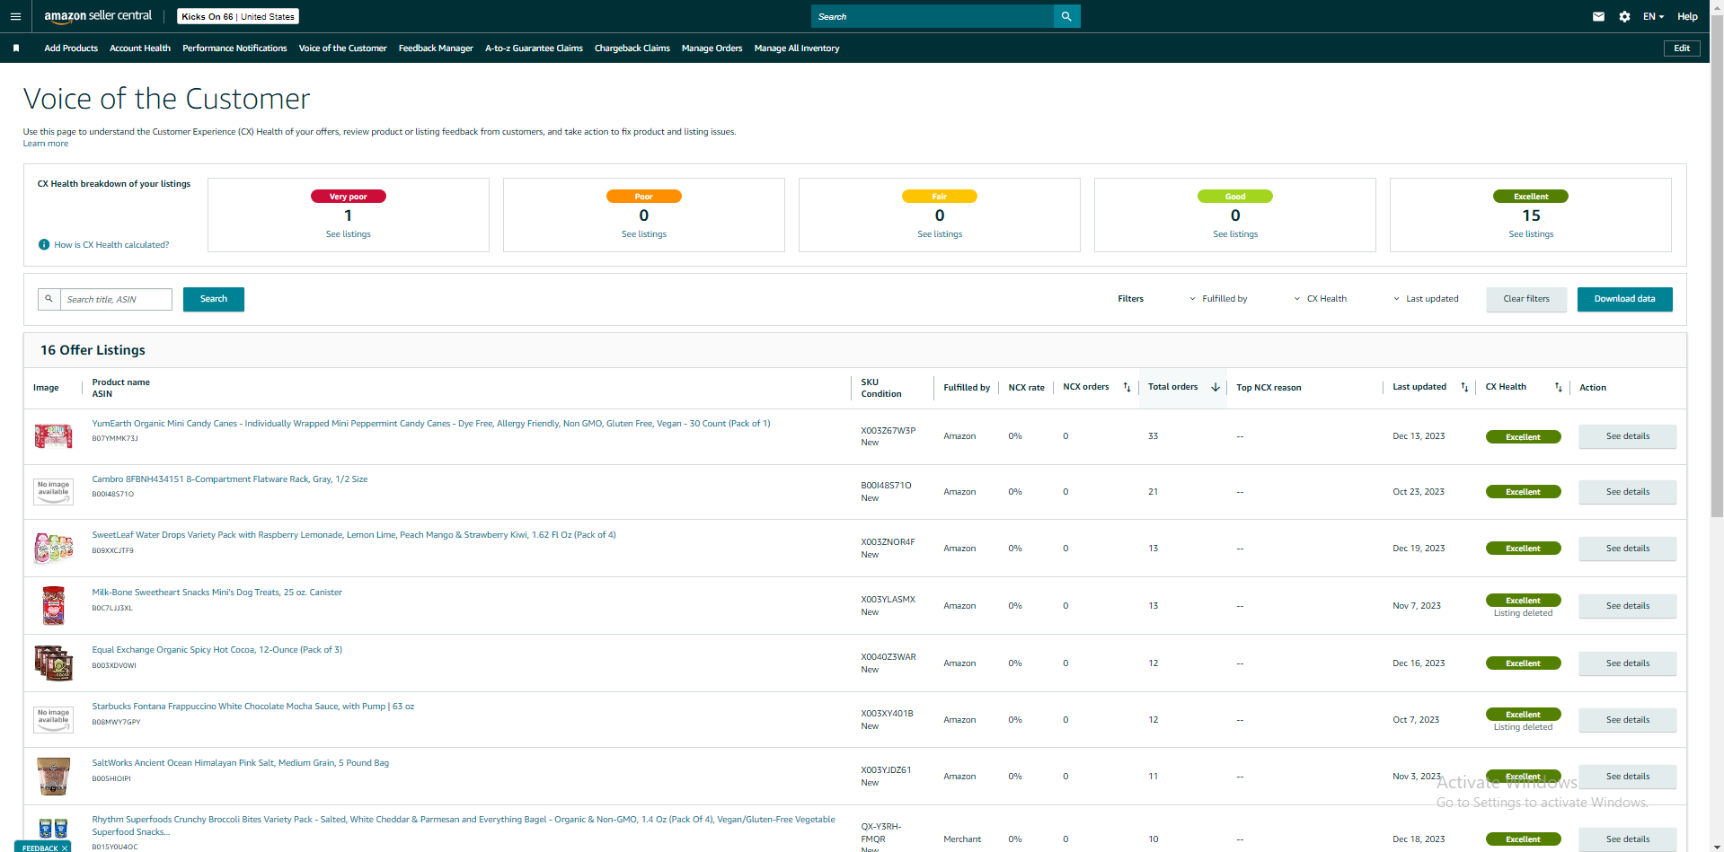Focus the top Search bar input

pos(932,16)
